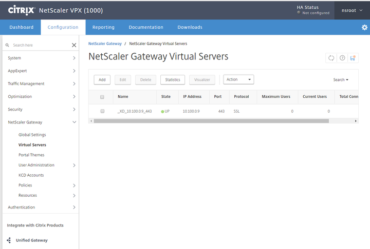Expand the System menu chevron
This screenshot has height=249, width=370.
(74, 58)
